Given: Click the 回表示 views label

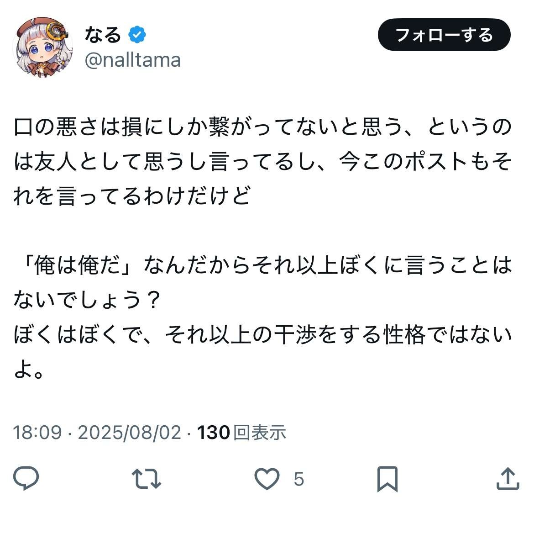Looking at the screenshot, I should 260,432.
